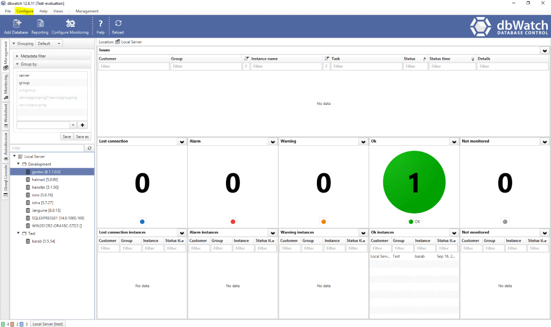Select the barab row in Ok instances
This screenshot has height=327, width=551.
point(414,257)
